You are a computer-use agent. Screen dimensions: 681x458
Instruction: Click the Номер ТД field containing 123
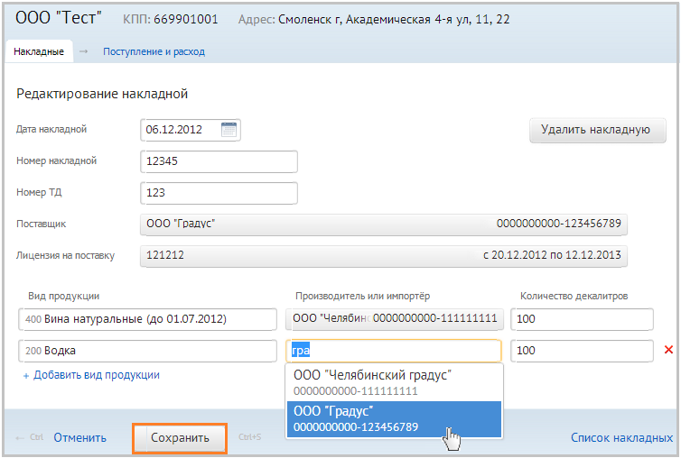(x=219, y=193)
